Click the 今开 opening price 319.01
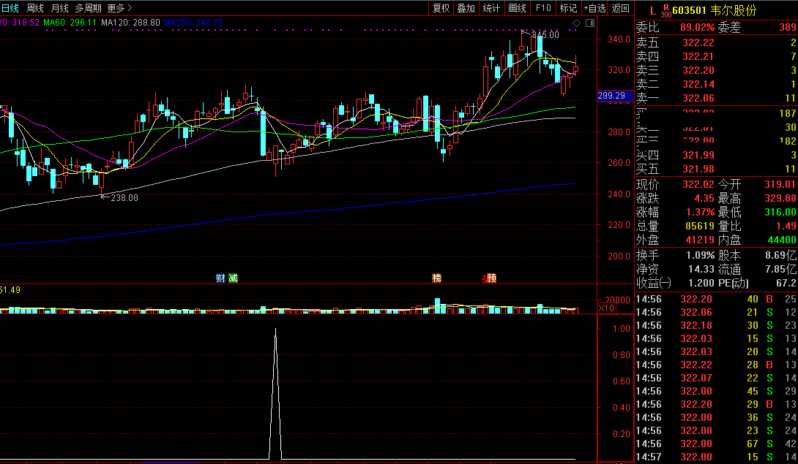 (780, 184)
